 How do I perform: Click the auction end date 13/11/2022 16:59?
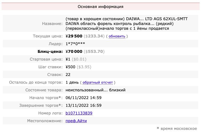[x=83, y=105]
